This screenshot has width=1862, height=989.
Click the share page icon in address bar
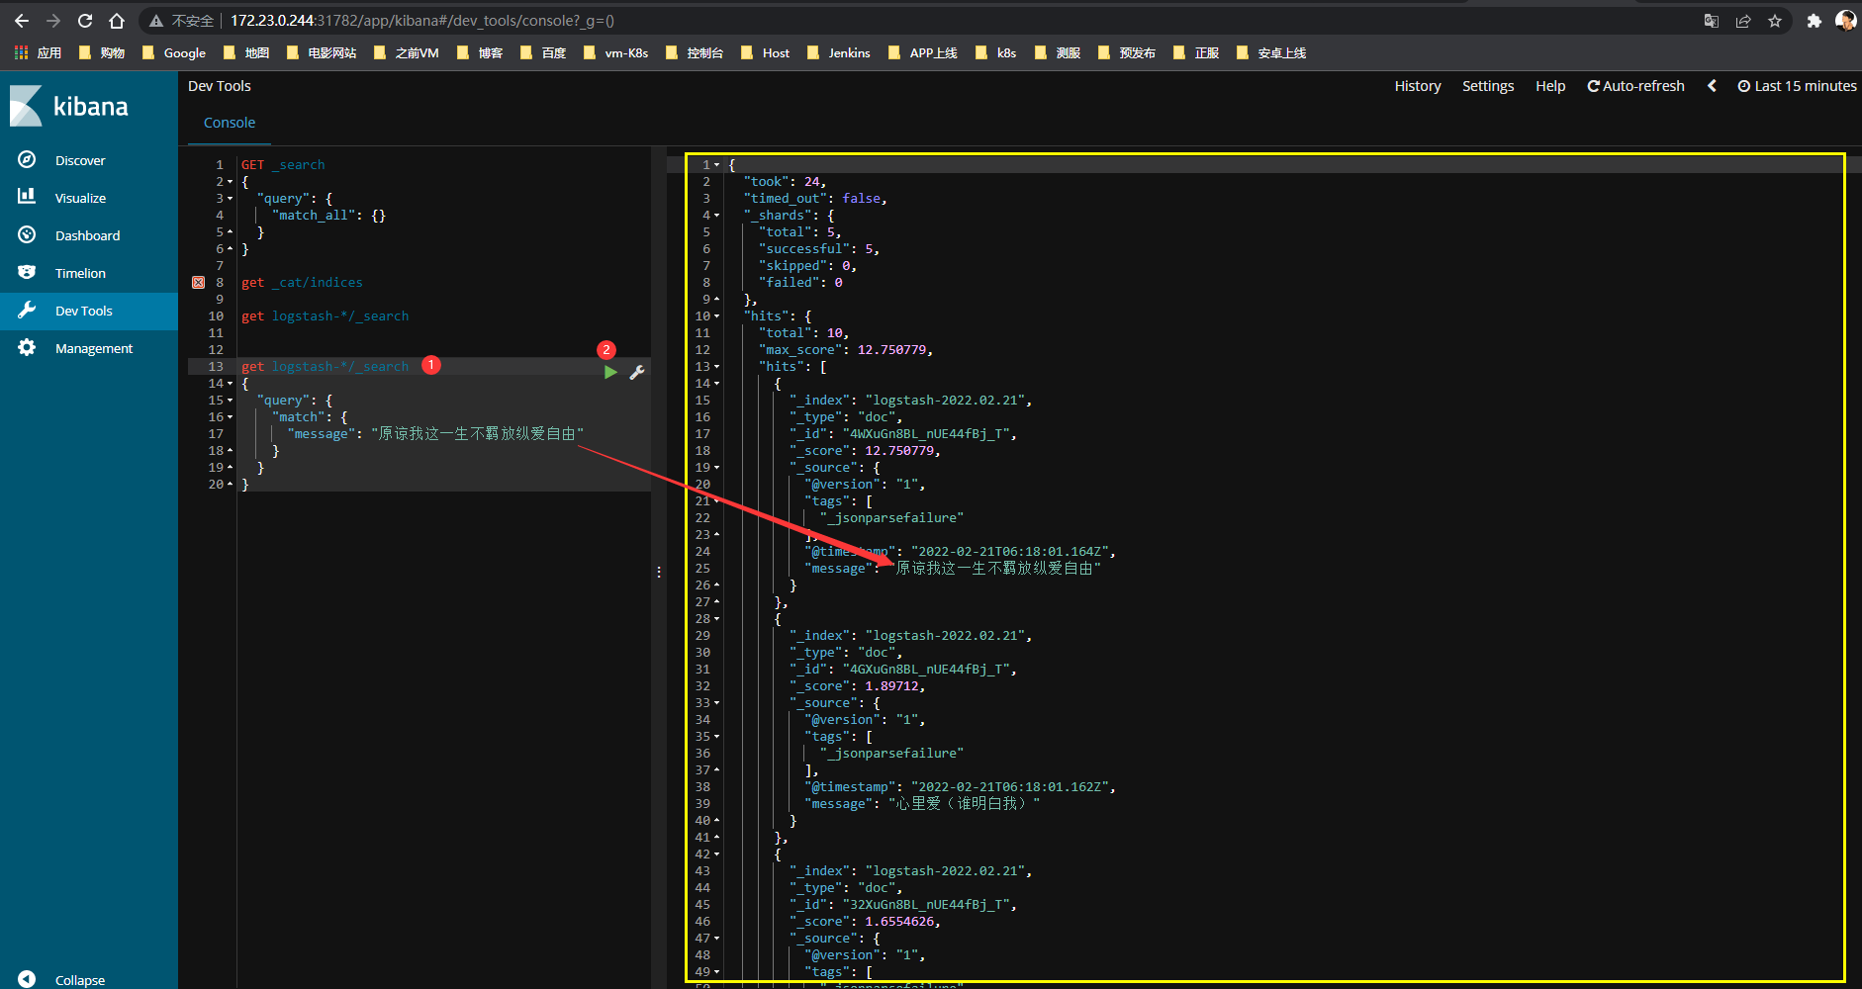[1743, 21]
